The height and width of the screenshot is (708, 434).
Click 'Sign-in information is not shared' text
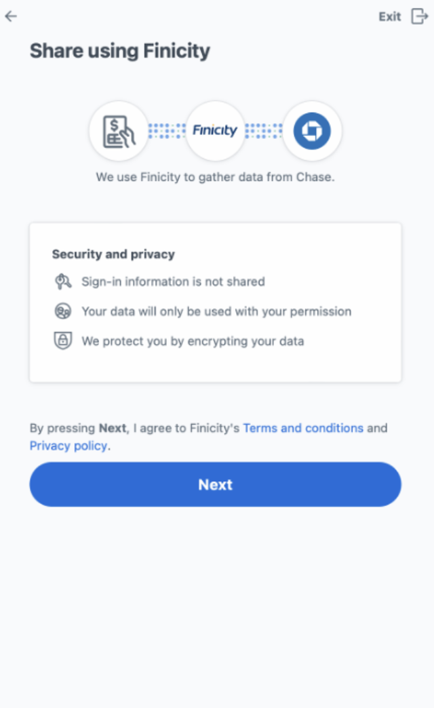tap(173, 281)
